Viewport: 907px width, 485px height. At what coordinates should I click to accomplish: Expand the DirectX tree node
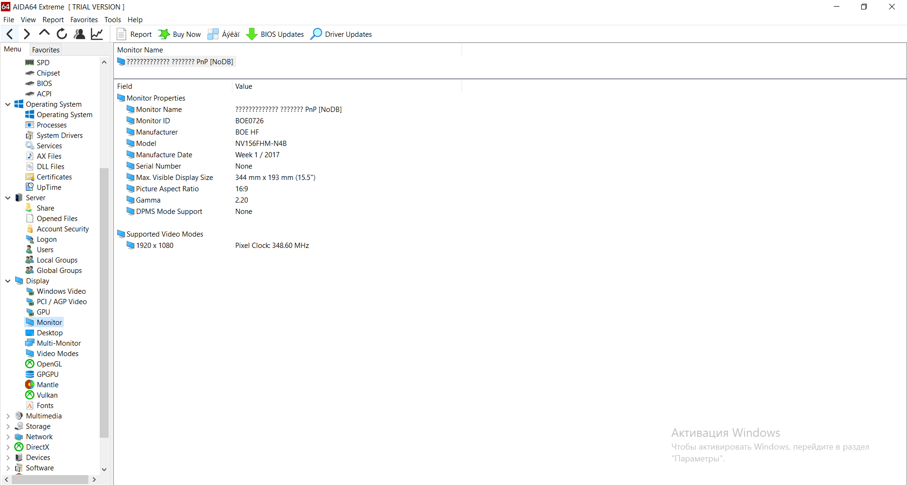[x=8, y=447]
